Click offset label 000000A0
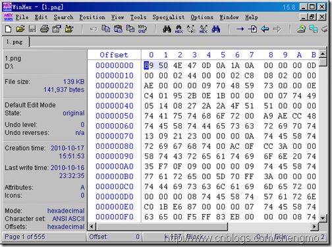Screen dimensions: 332x247 115,167
